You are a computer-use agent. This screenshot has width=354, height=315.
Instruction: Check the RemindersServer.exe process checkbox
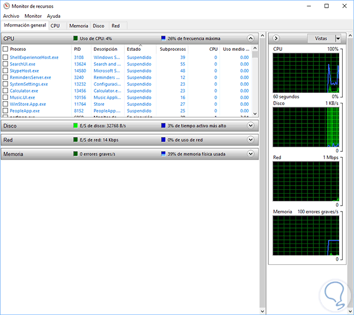(x=5, y=77)
